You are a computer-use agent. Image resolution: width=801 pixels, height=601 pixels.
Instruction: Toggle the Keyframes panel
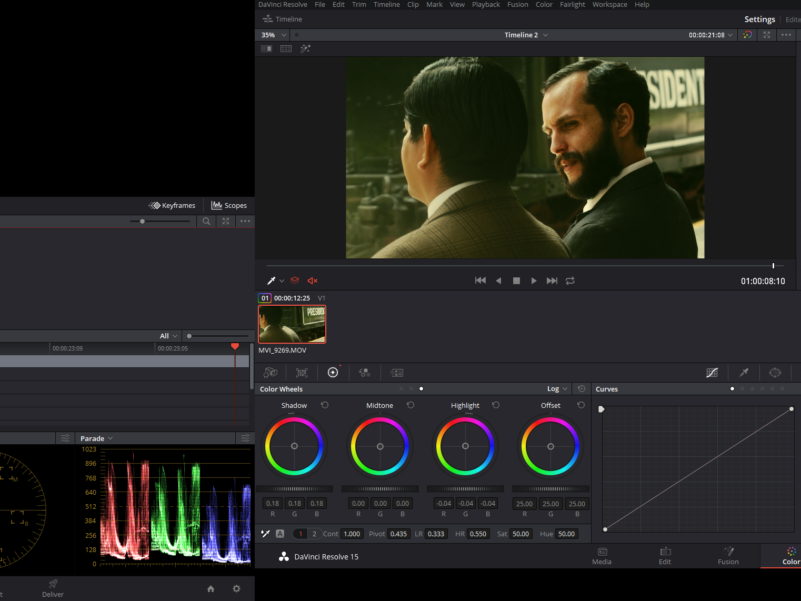click(172, 205)
